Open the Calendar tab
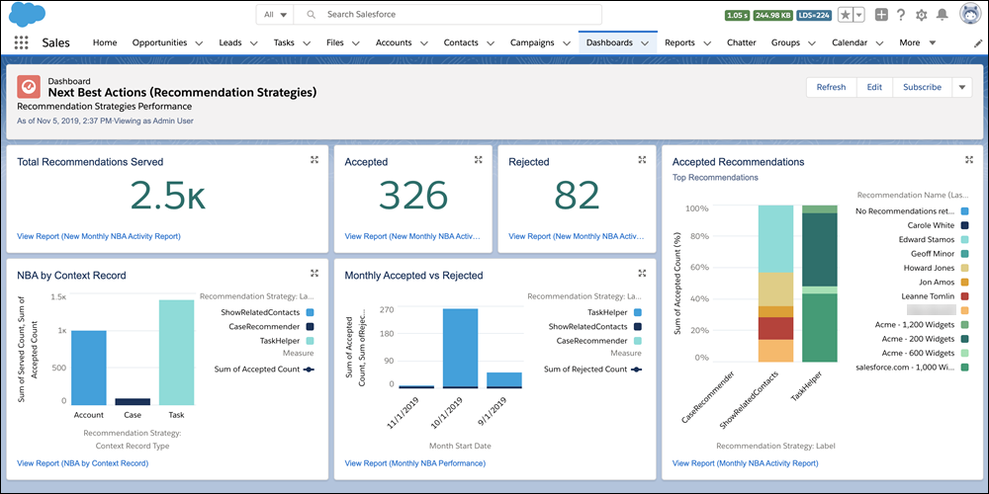Image resolution: width=989 pixels, height=494 pixels. [x=849, y=42]
